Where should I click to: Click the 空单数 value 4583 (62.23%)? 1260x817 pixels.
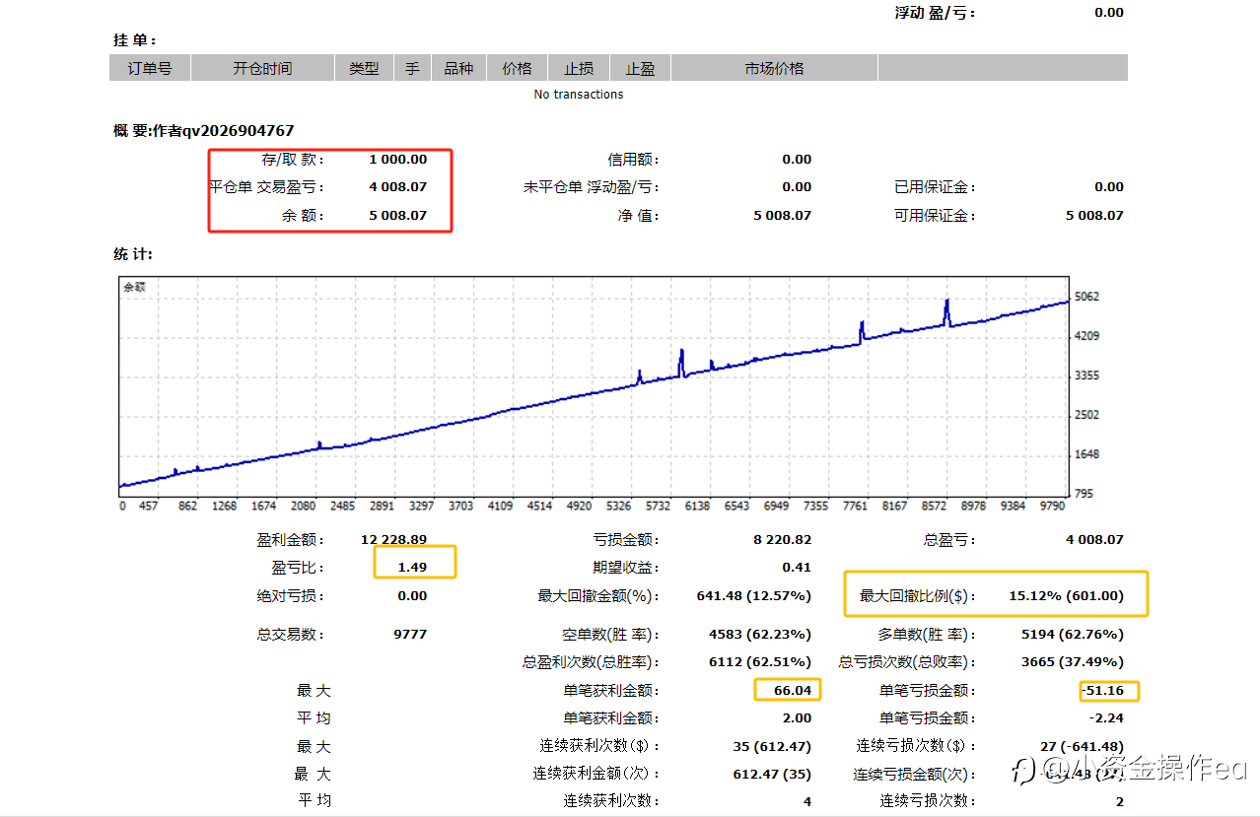click(x=760, y=635)
